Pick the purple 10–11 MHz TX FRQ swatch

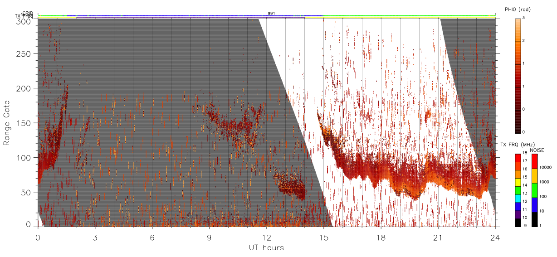pos(518,214)
